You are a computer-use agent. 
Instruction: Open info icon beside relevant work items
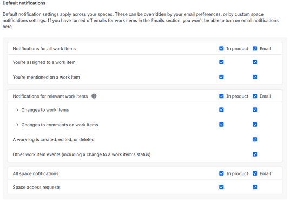pos(94,96)
